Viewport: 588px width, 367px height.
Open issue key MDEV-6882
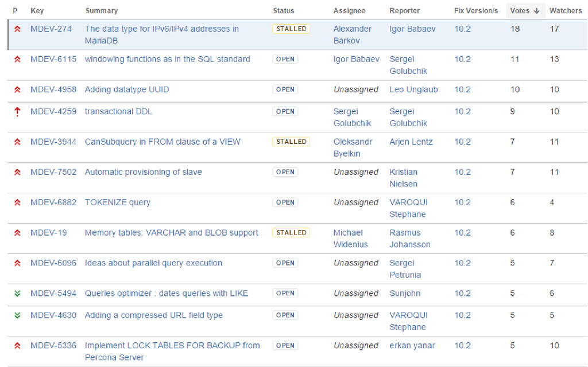[53, 202]
